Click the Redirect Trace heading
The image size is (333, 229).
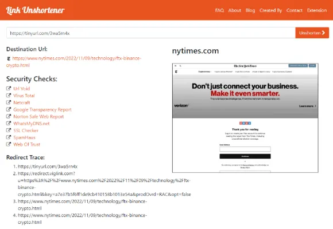[25, 157]
